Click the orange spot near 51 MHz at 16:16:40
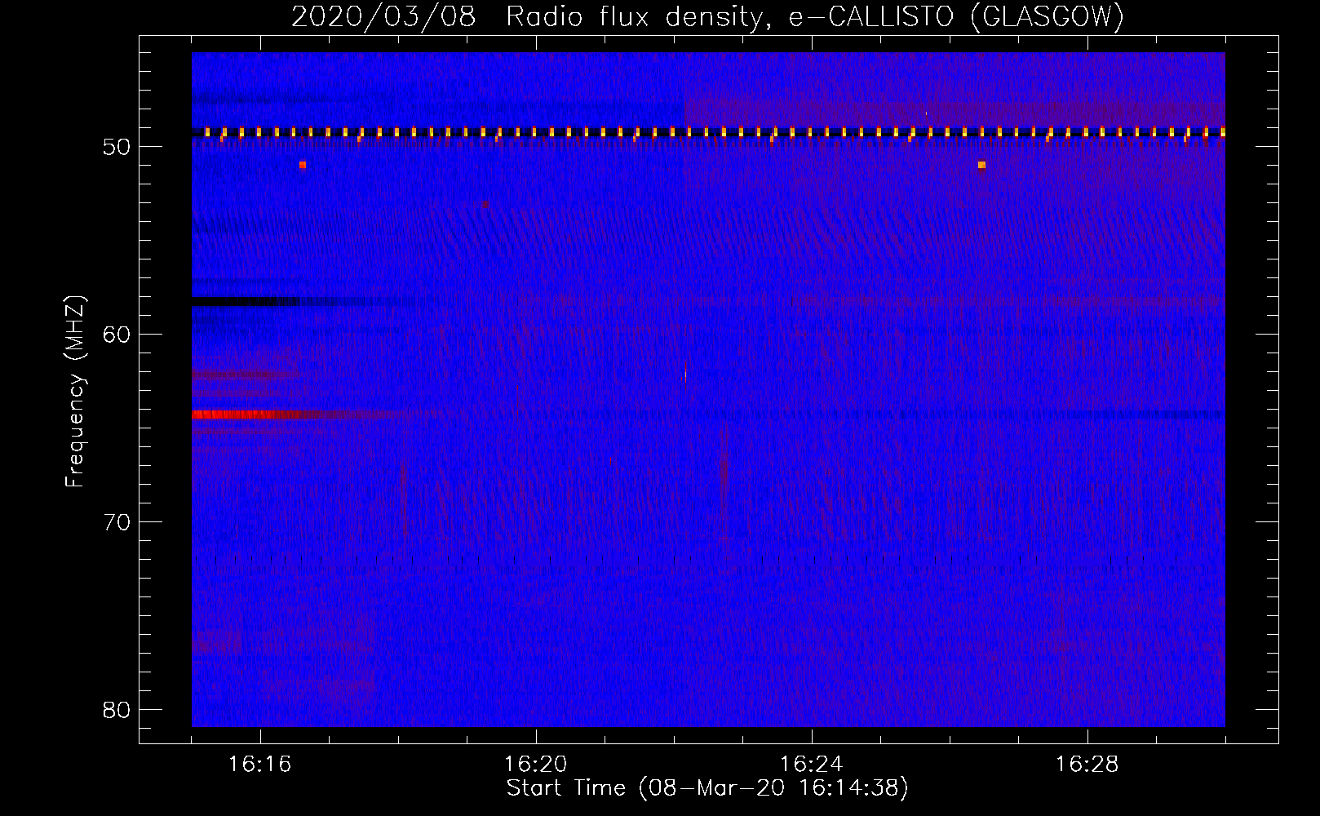1320x816 pixels. (x=303, y=165)
